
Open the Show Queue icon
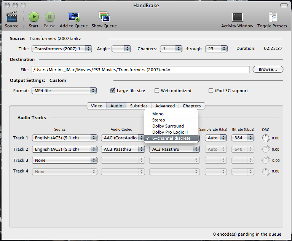coord(104,17)
